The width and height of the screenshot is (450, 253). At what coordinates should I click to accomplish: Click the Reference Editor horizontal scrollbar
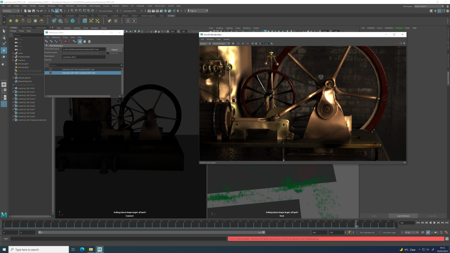[x=78, y=96]
